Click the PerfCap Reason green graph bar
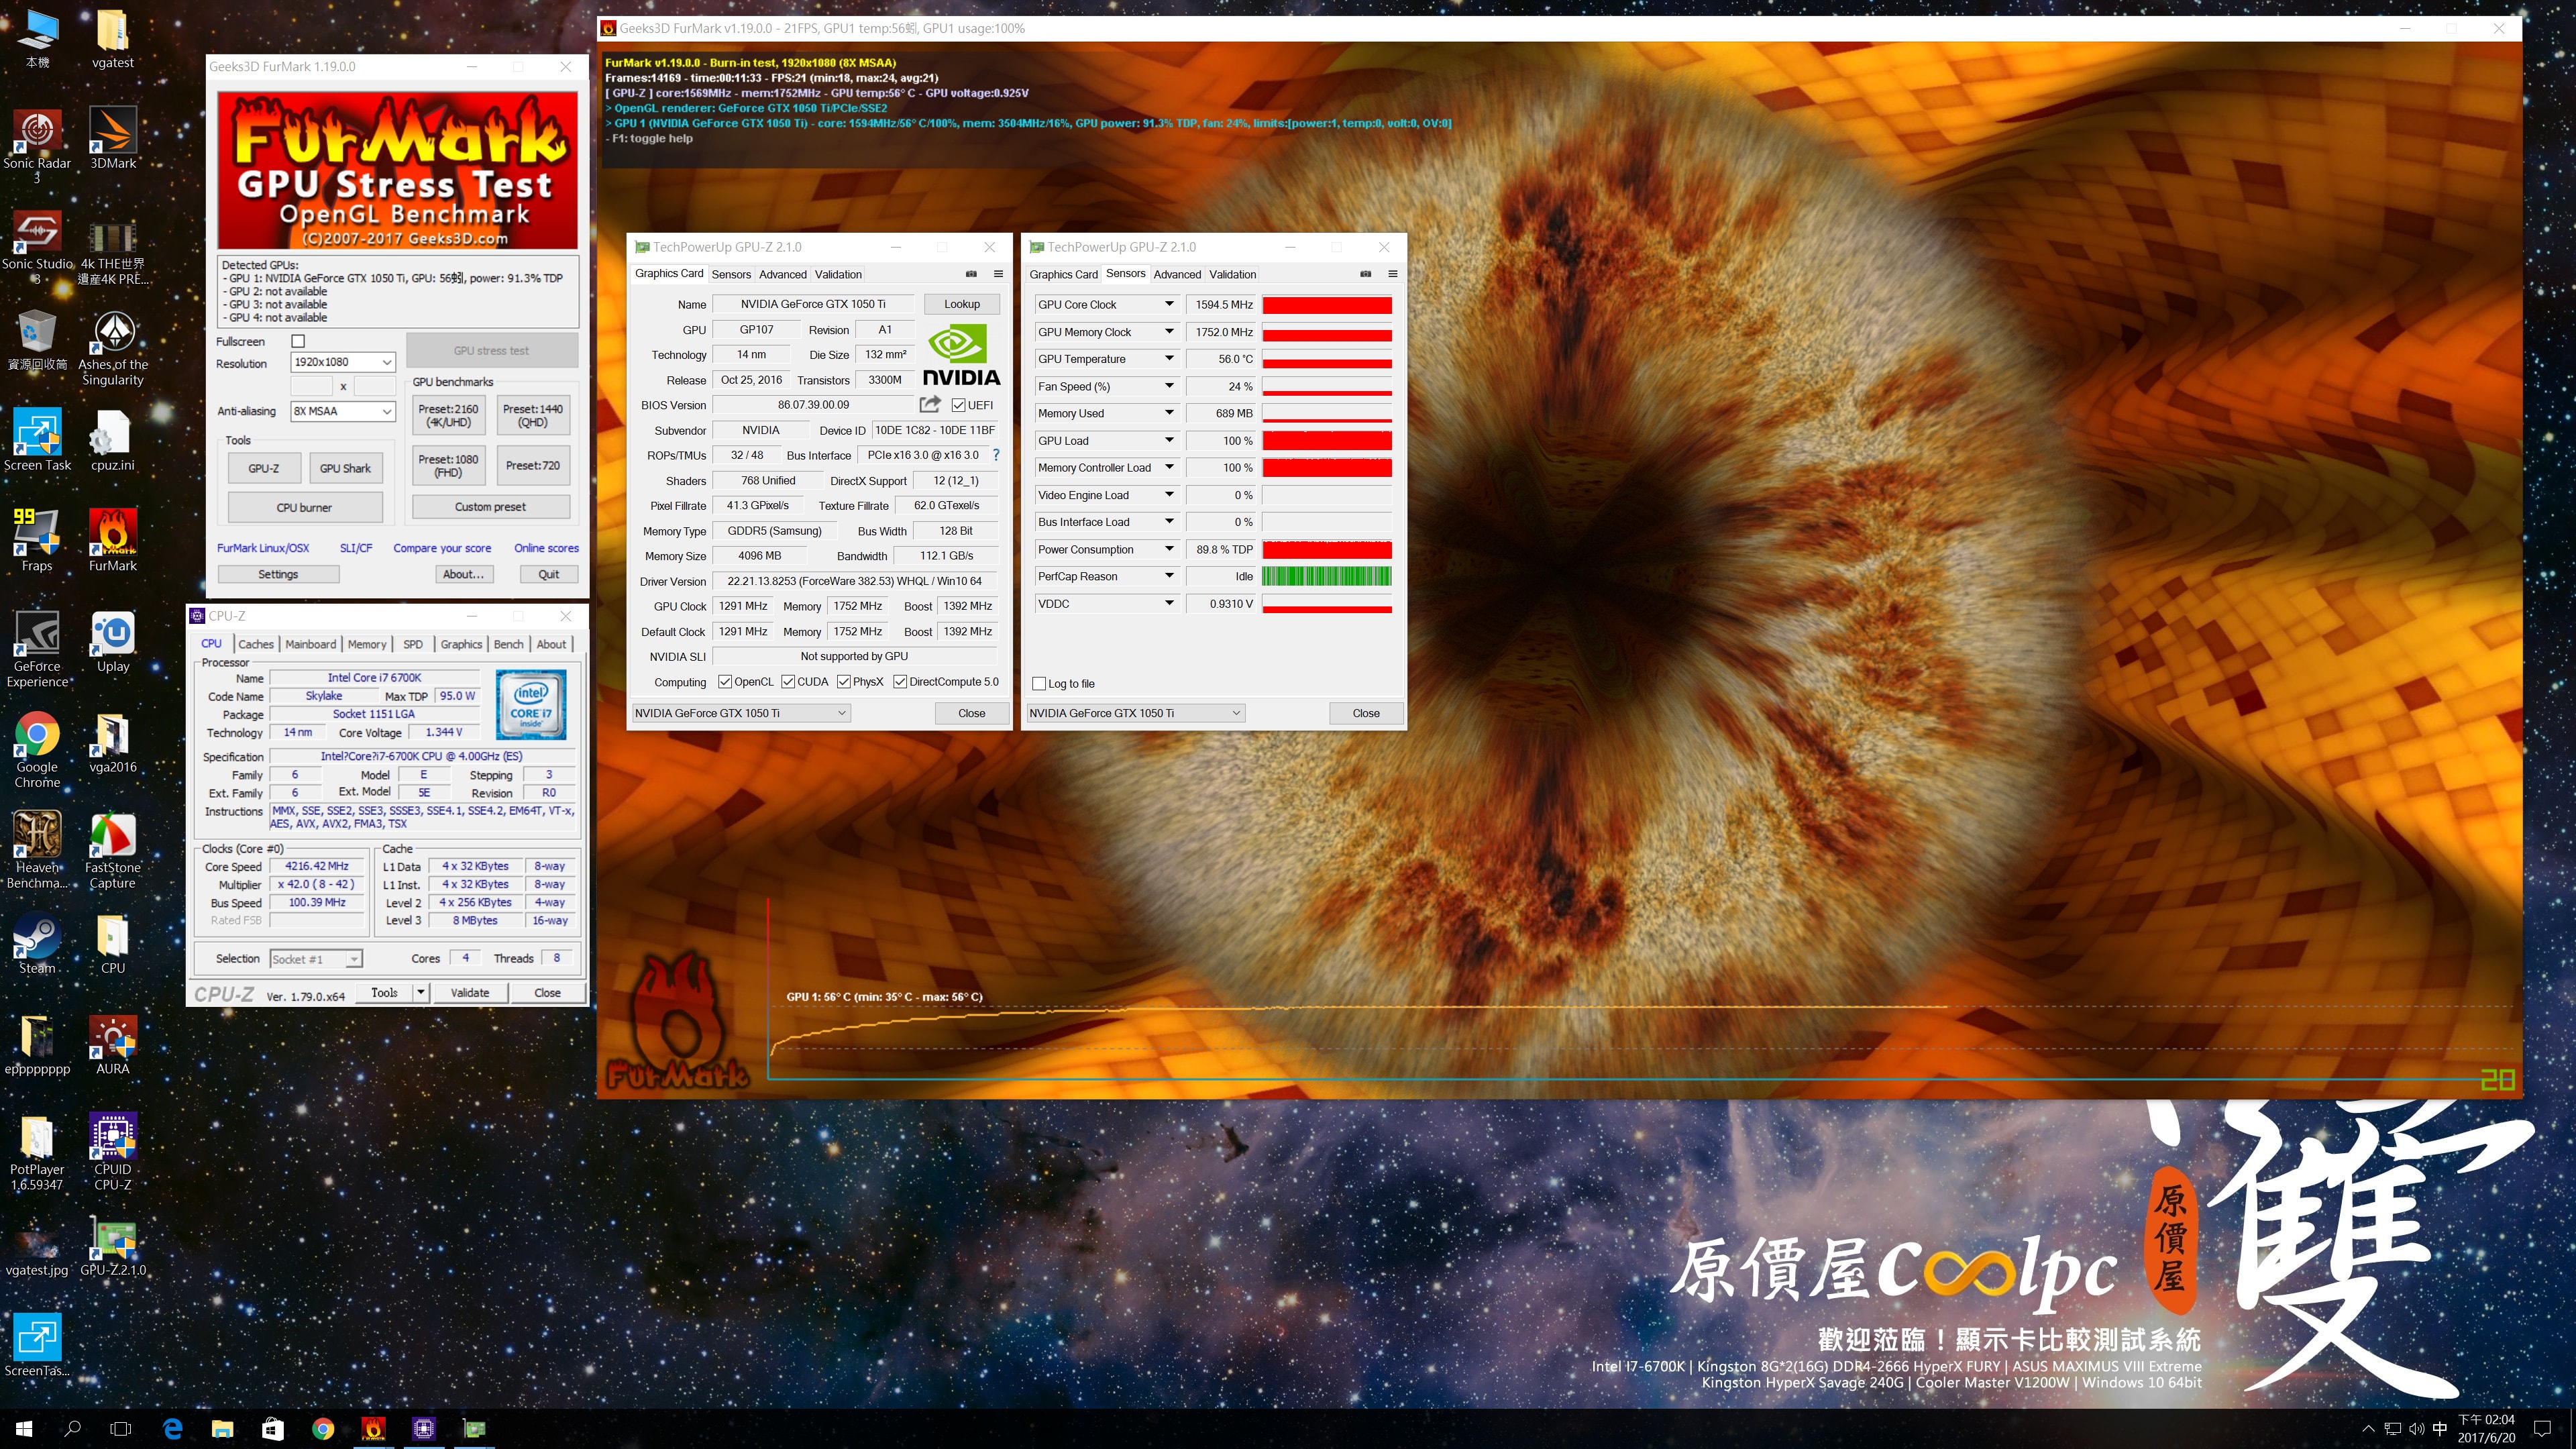 [x=1327, y=576]
